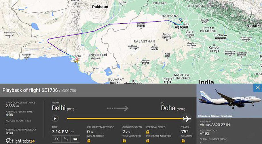Toggle the flight route path icon
The height and width of the screenshot is (144, 262).
coord(66,139)
